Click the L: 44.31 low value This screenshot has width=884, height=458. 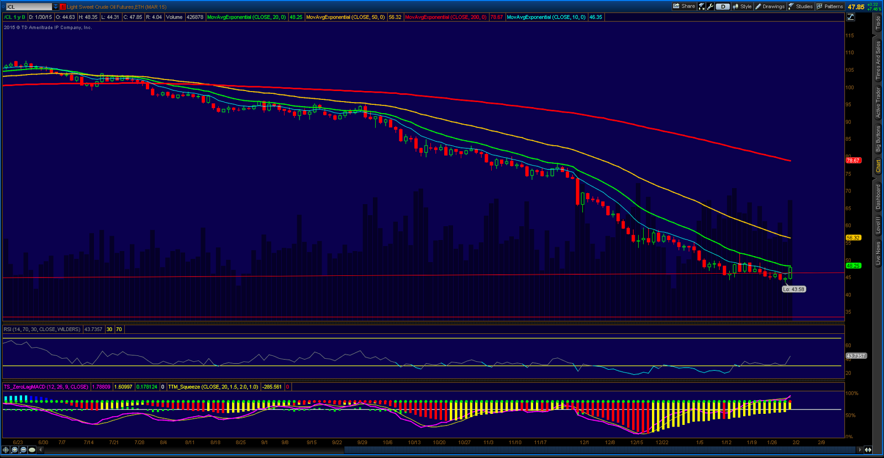coord(110,17)
